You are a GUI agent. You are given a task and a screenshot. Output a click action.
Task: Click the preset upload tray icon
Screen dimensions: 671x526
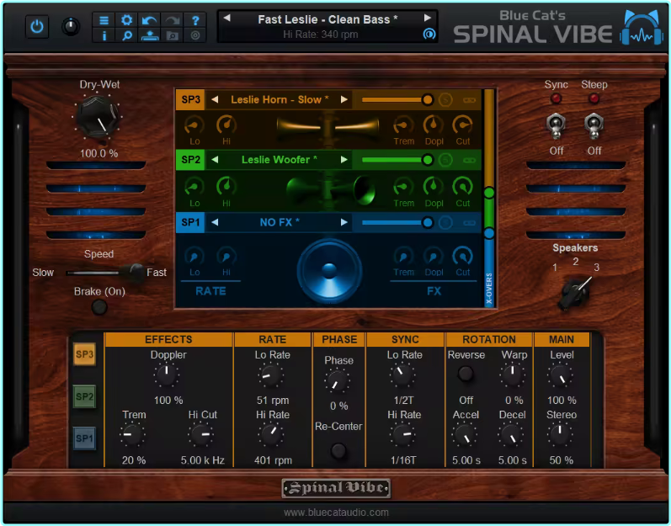tap(149, 35)
